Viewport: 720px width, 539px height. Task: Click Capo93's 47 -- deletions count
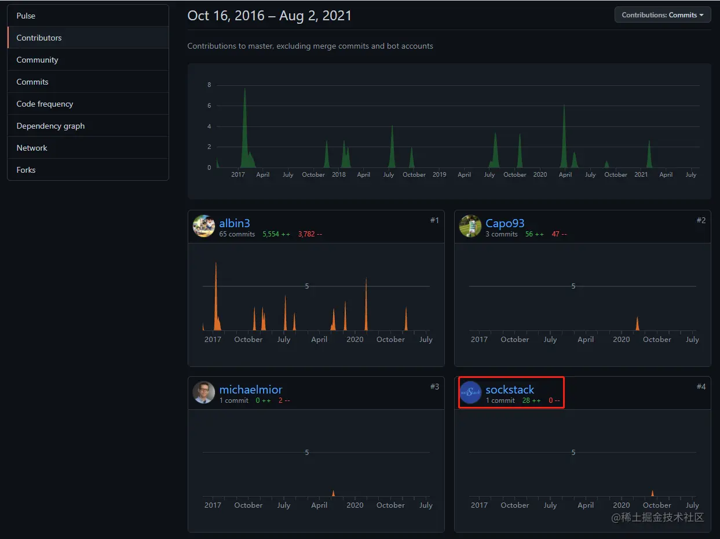(560, 234)
